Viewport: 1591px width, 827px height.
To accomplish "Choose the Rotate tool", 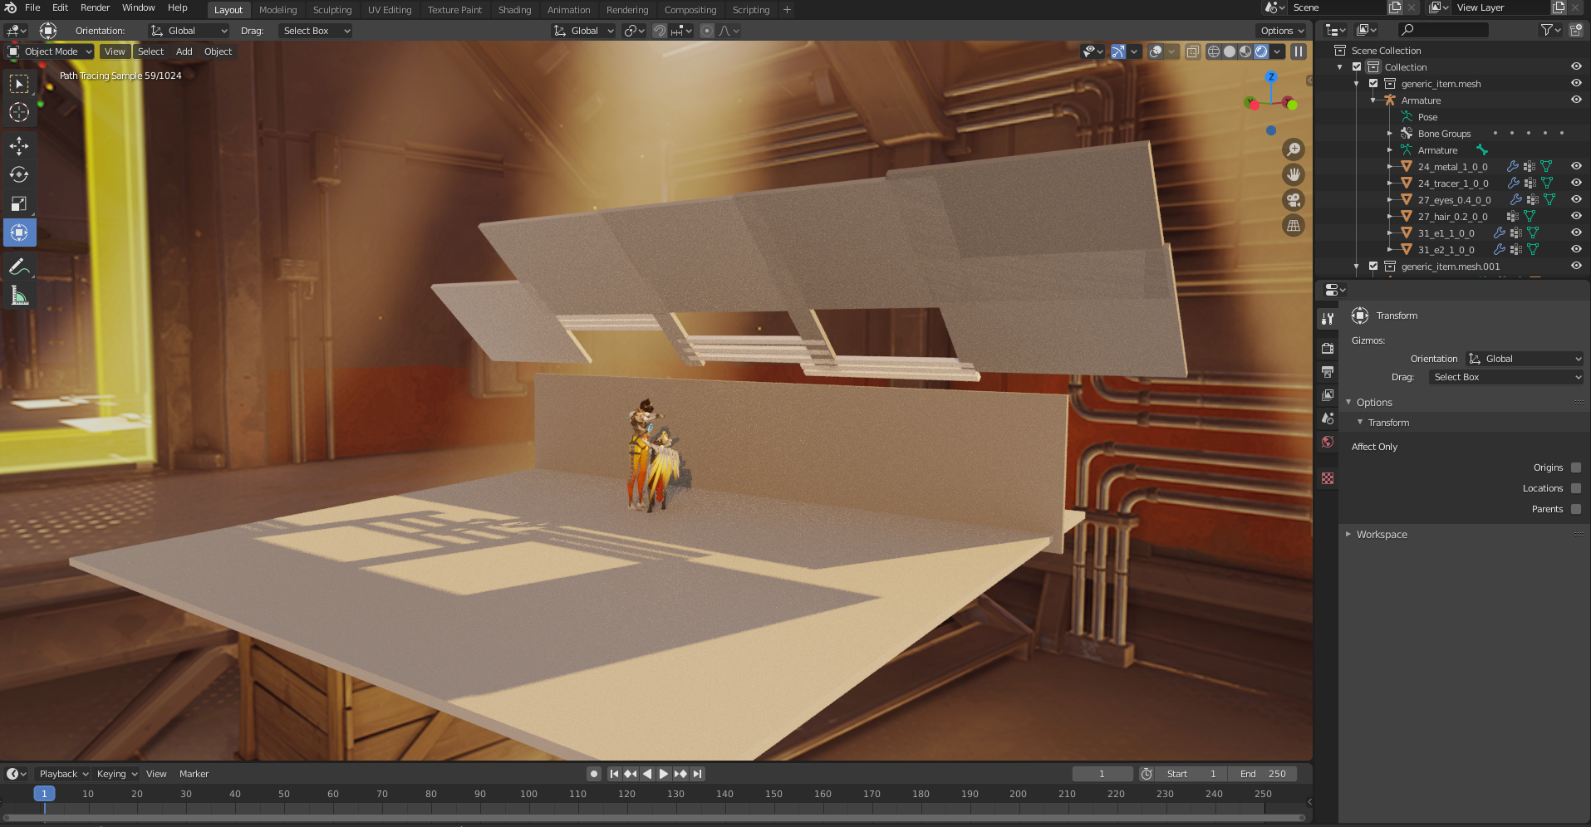I will 19,174.
